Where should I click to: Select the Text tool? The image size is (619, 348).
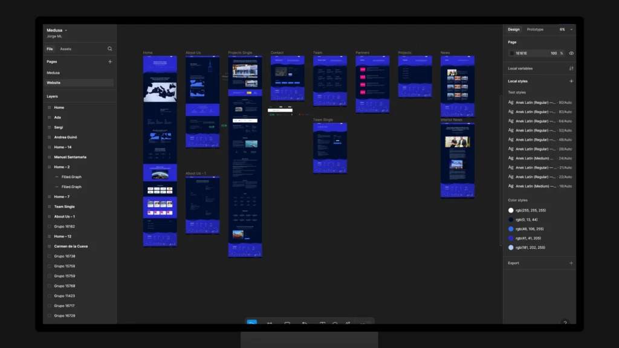point(322,324)
